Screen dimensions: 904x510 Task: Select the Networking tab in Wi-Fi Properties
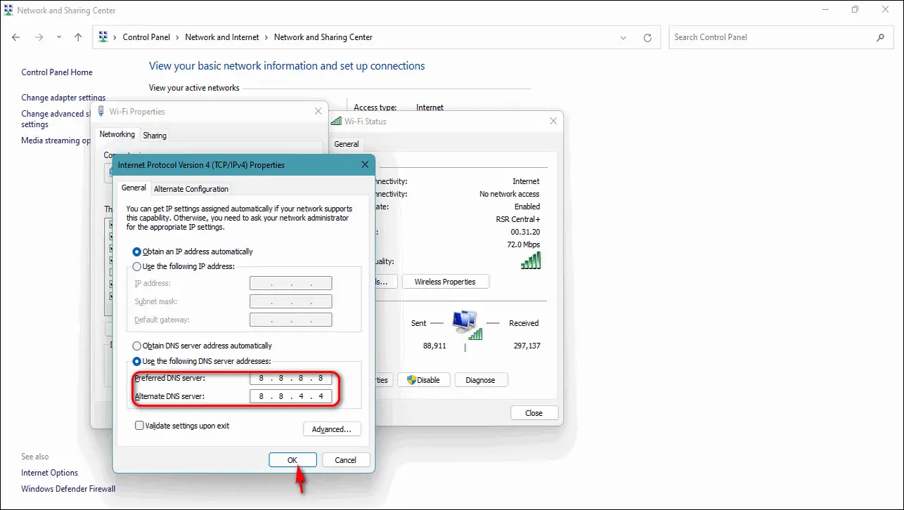pyautogui.click(x=117, y=134)
